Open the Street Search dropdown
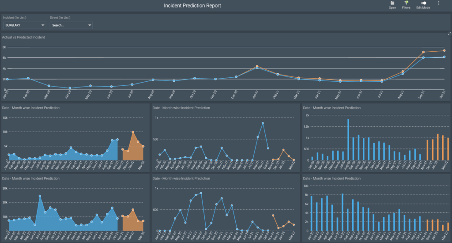This screenshot has width=452, height=243. coord(71,25)
